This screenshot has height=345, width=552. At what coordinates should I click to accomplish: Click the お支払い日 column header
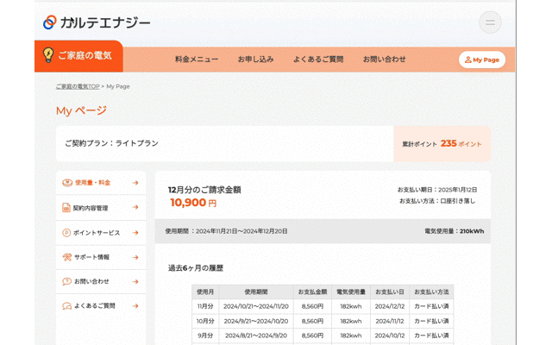pyautogui.click(x=390, y=292)
